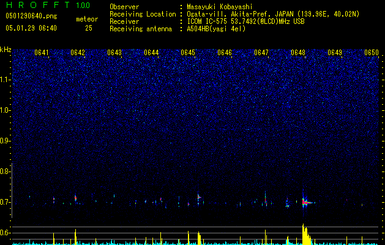Click the 1.0 kHz frequency label
The height and width of the screenshot is (245, 385).
tap(5, 110)
